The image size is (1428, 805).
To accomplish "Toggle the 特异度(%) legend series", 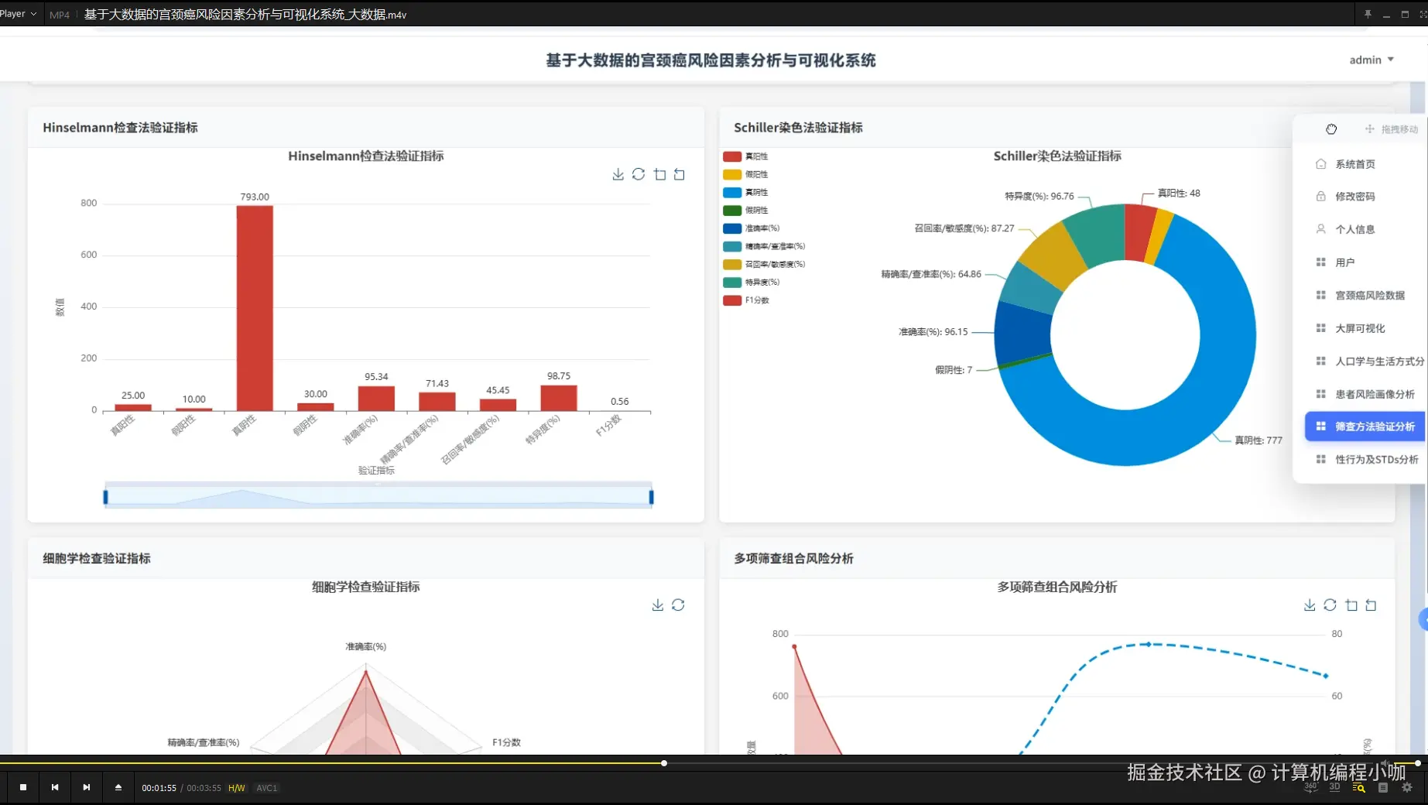I will point(752,282).
